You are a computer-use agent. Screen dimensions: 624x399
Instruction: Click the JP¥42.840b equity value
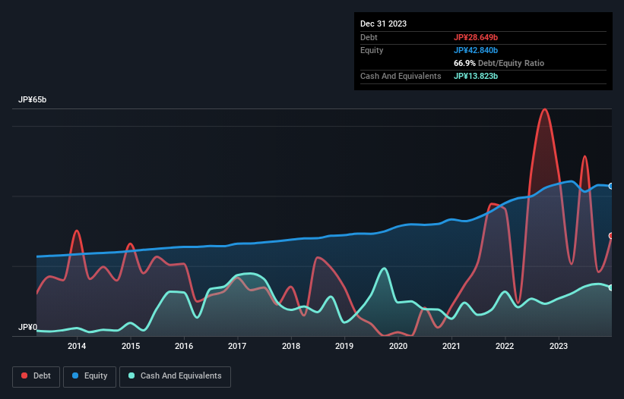pyautogui.click(x=476, y=50)
